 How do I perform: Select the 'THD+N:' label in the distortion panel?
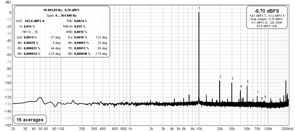tap(67, 26)
